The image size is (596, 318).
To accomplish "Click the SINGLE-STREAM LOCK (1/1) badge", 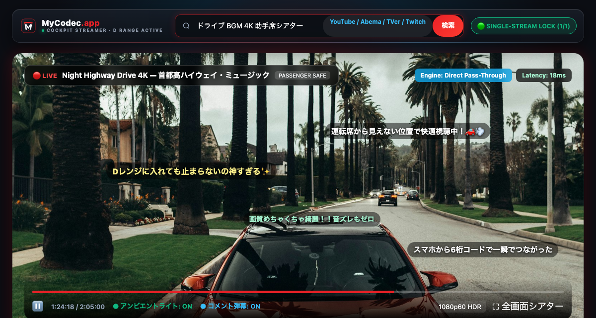I will click(523, 26).
